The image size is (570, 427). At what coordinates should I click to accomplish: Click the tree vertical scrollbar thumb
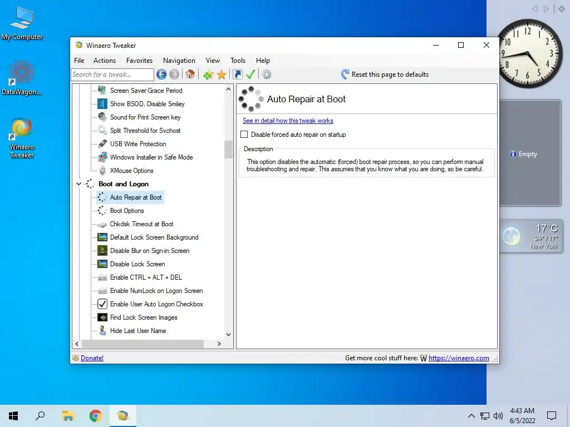228,150
